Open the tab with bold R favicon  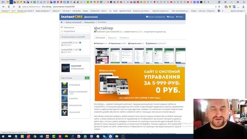pyautogui.click(x=111, y=2)
